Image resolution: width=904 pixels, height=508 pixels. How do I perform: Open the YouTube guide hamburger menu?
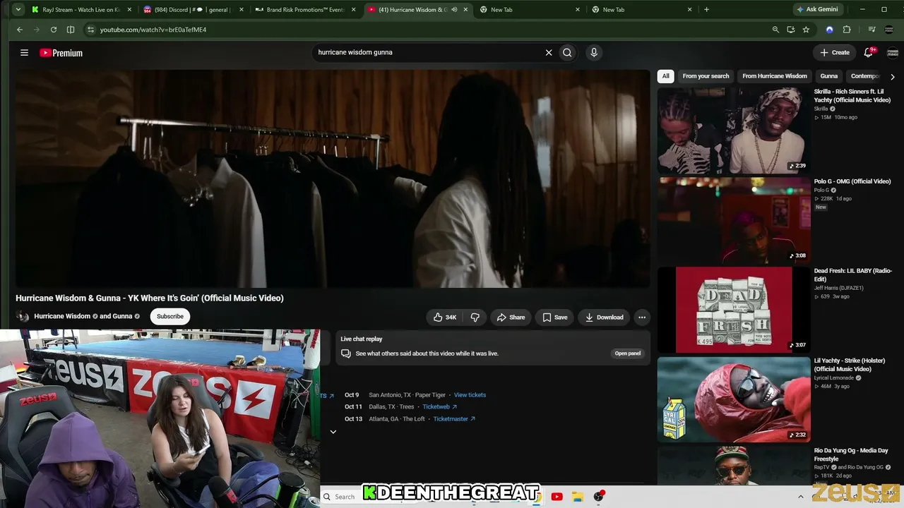pyautogui.click(x=24, y=53)
